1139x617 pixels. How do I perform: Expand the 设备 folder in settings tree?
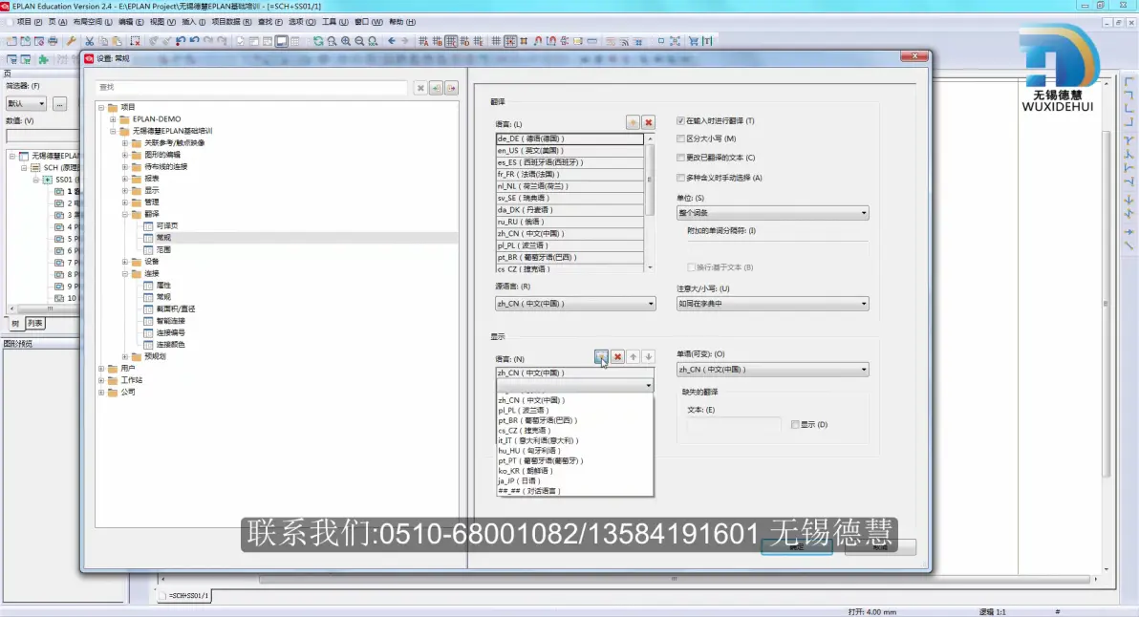125,262
